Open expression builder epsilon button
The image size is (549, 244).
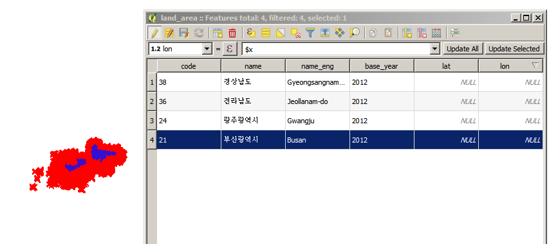point(230,49)
